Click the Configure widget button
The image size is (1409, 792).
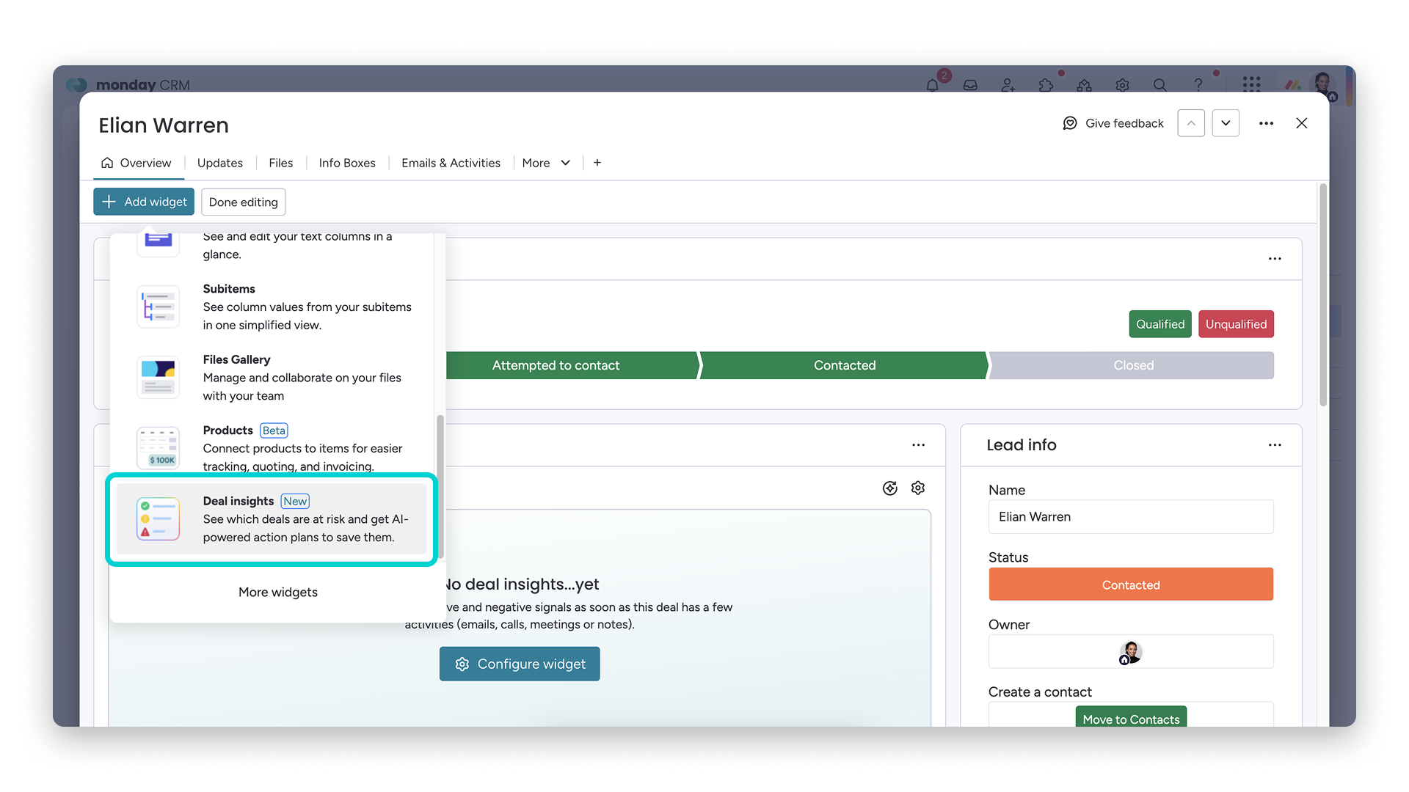coord(520,664)
